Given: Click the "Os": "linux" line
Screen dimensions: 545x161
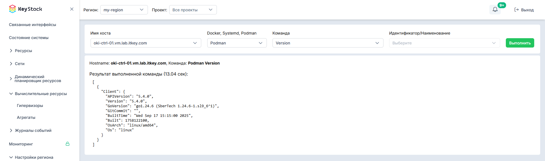Looking at the screenshot, I should click(120, 130).
